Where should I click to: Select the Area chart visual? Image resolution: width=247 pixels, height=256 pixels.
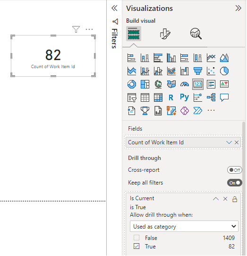[224, 58]
